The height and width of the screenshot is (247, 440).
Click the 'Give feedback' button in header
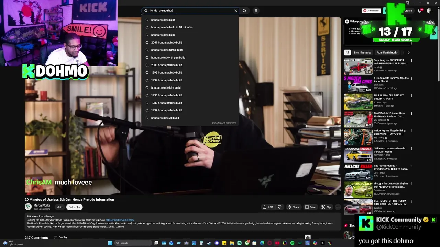pos(371,11)
